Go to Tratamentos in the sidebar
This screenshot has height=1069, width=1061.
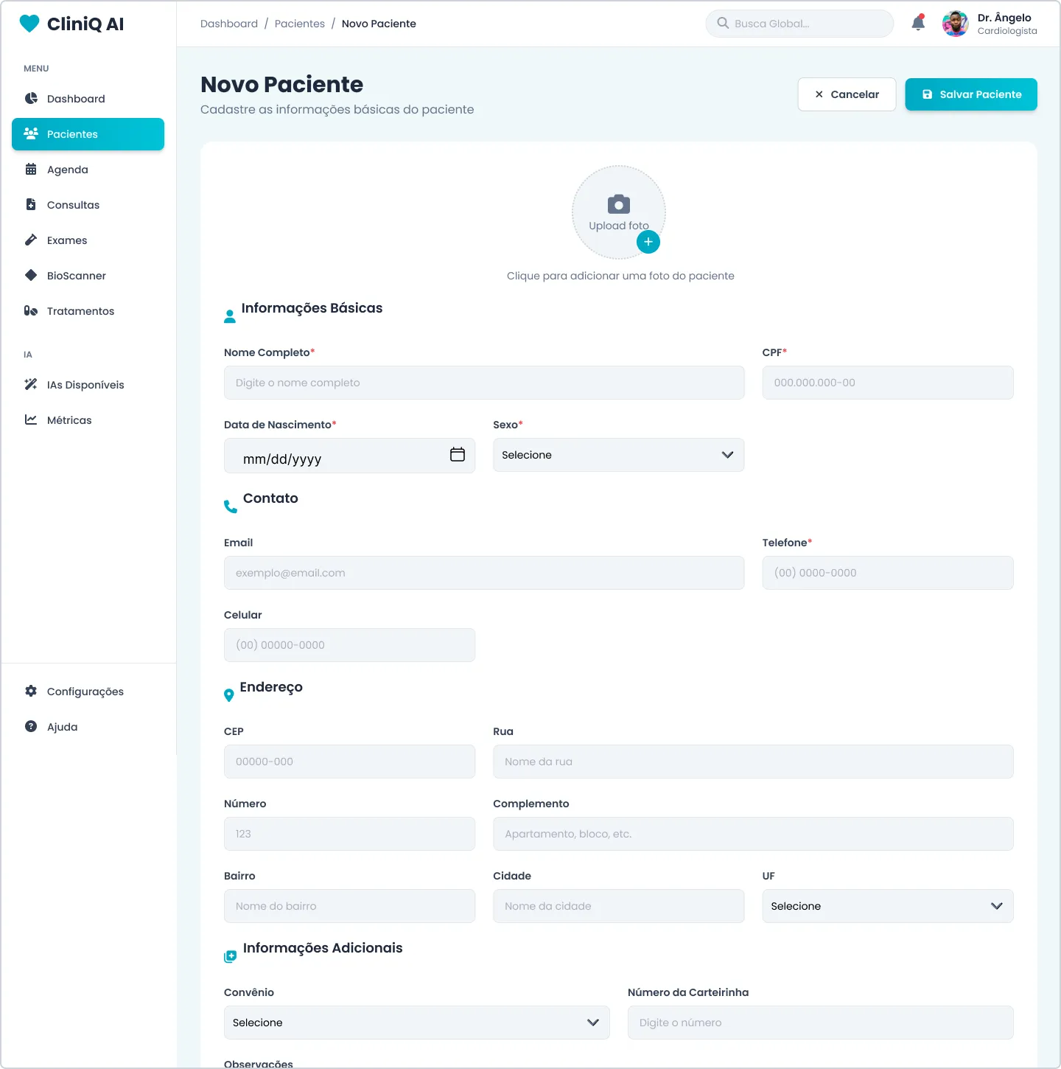click(80, 311)
